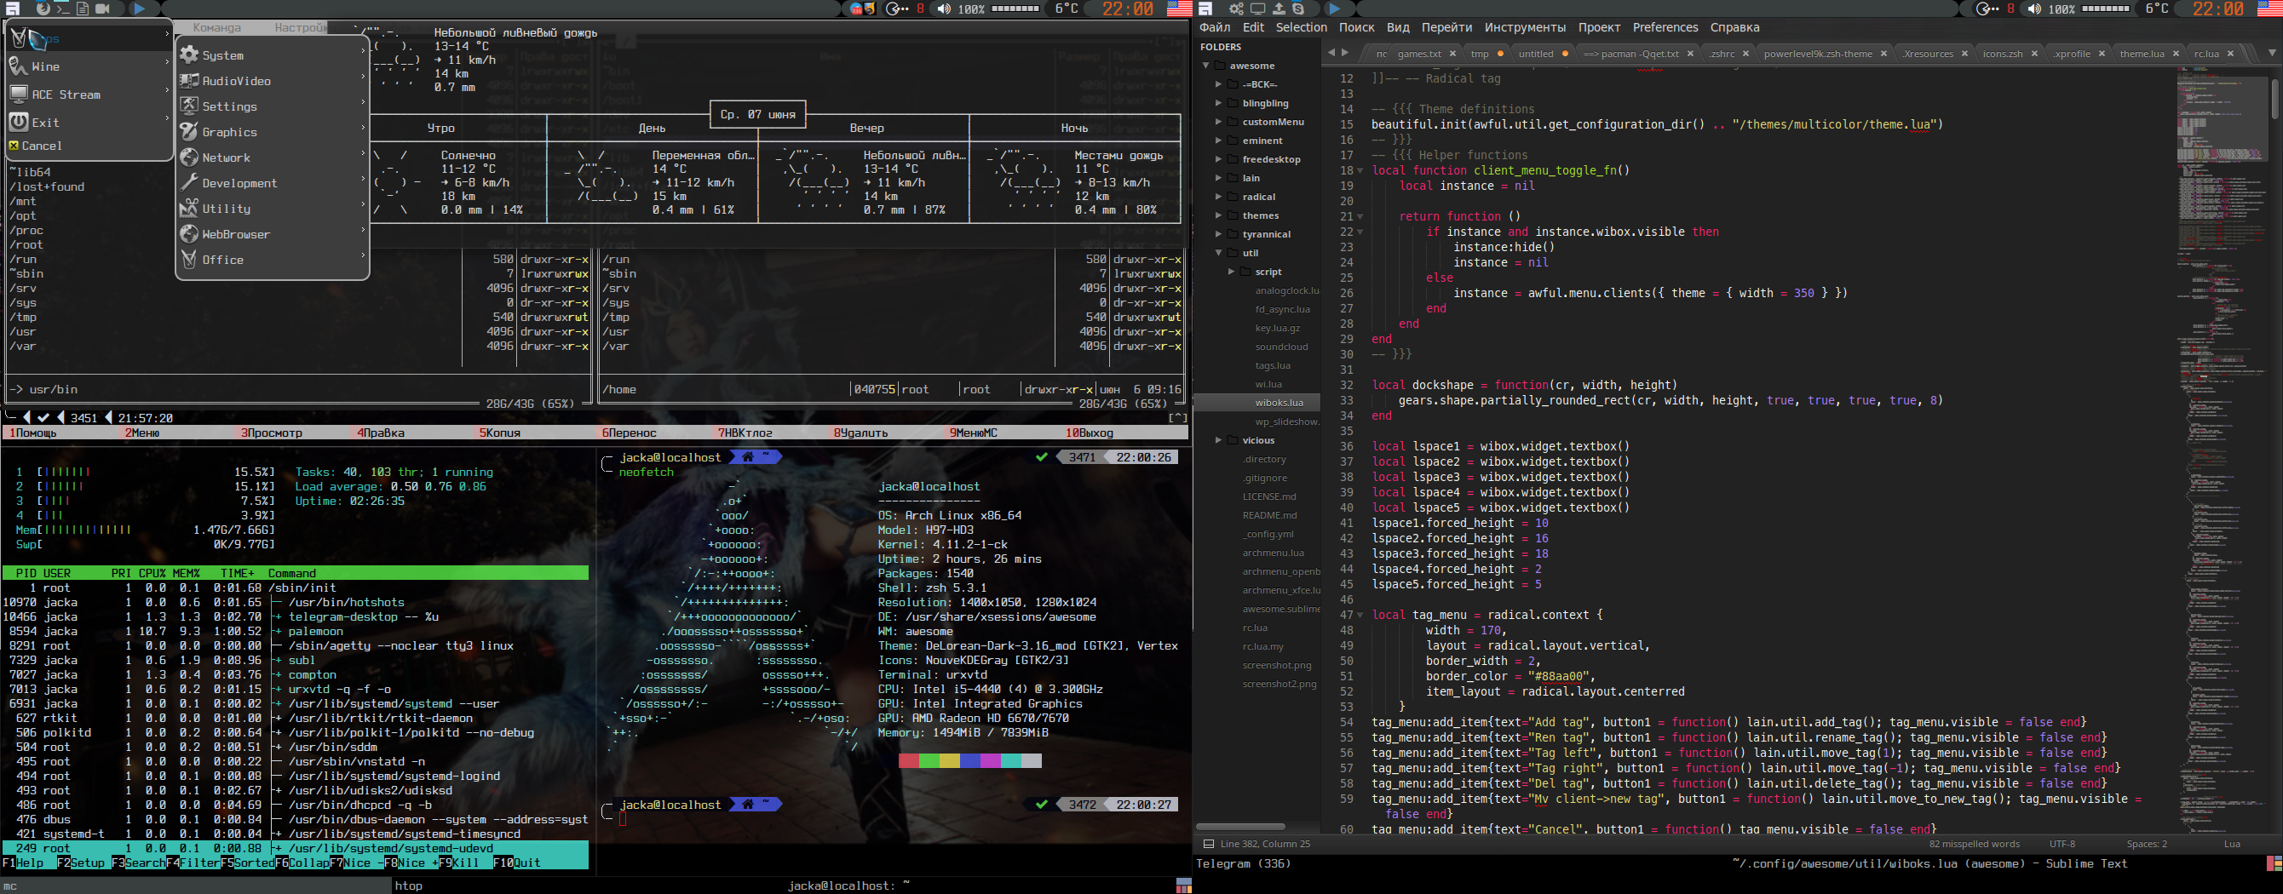The image size is (2283, 894).
Task: Click the Pac-Man updates icon on right bar
Action: [1987, 9]
